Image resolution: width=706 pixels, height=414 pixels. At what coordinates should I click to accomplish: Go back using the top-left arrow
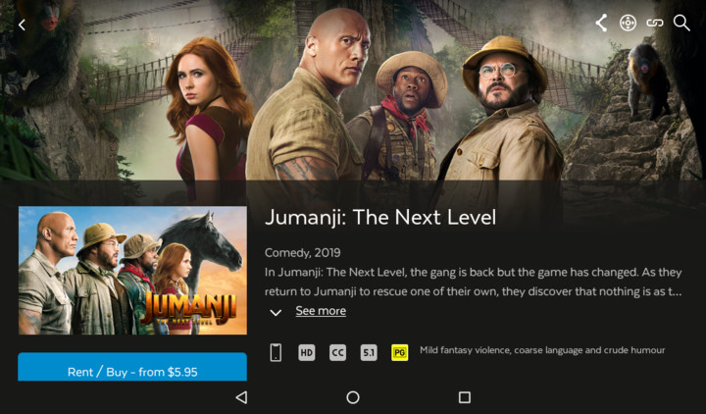click(22, 25)
